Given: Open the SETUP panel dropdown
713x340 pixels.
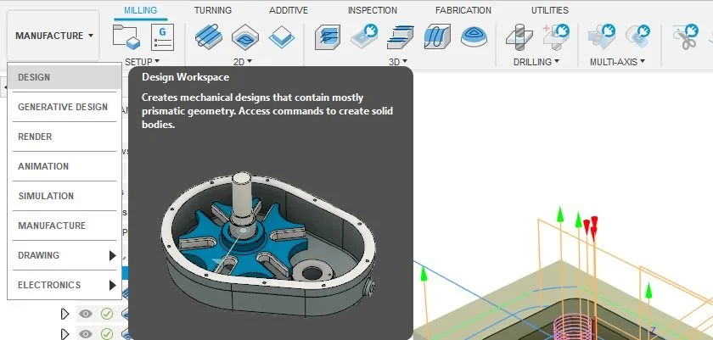Looking at the screenshot, I should pos(143,62).
